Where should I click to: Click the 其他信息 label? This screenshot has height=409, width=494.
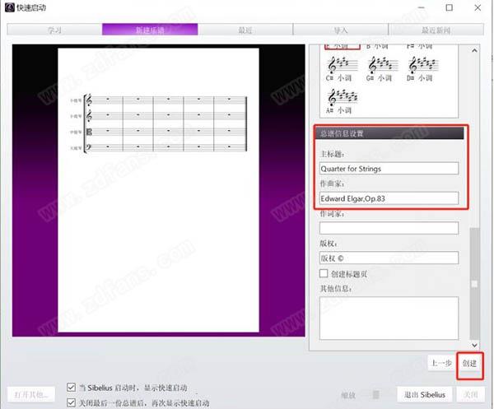[336, 288]
